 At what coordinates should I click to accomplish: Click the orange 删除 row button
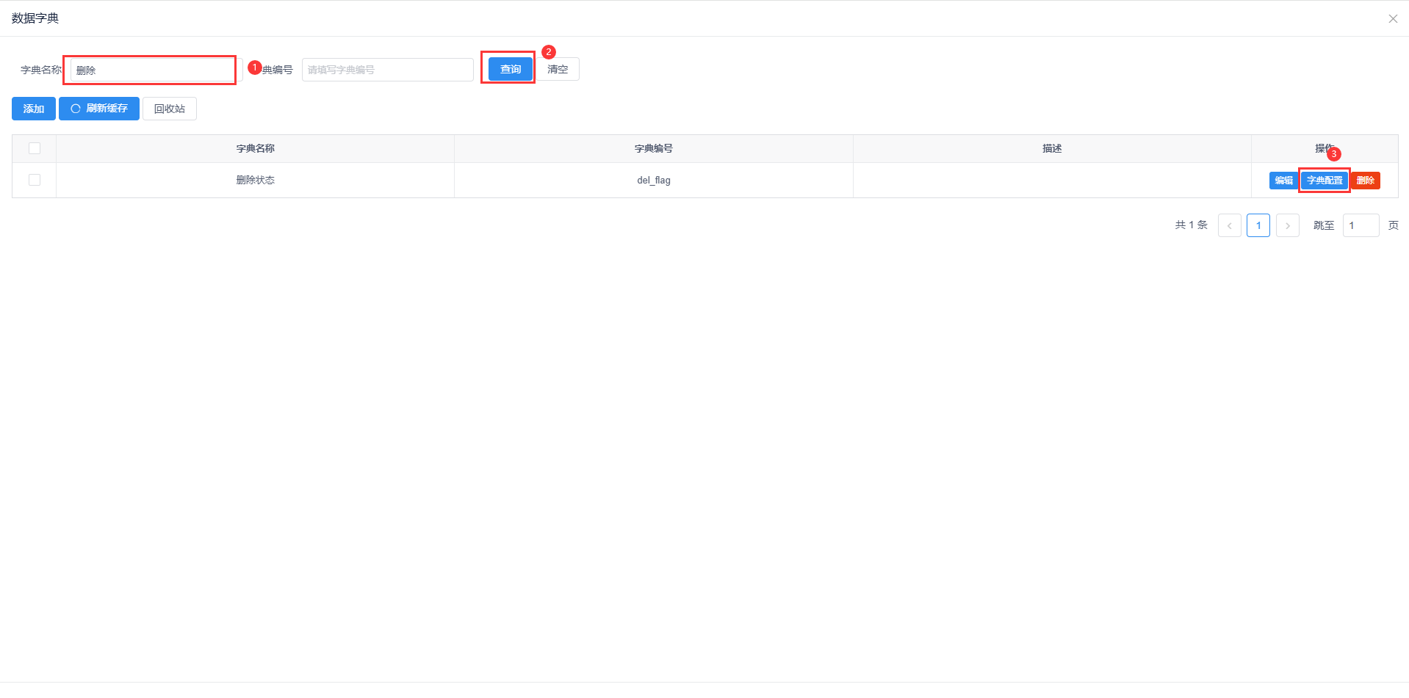(x=1366, y=181)
